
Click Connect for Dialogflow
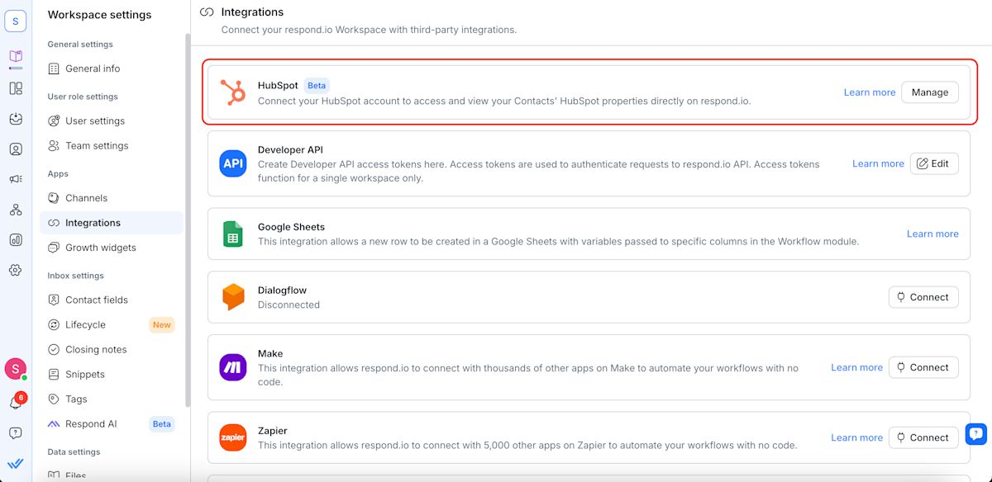tap(923, 297)
